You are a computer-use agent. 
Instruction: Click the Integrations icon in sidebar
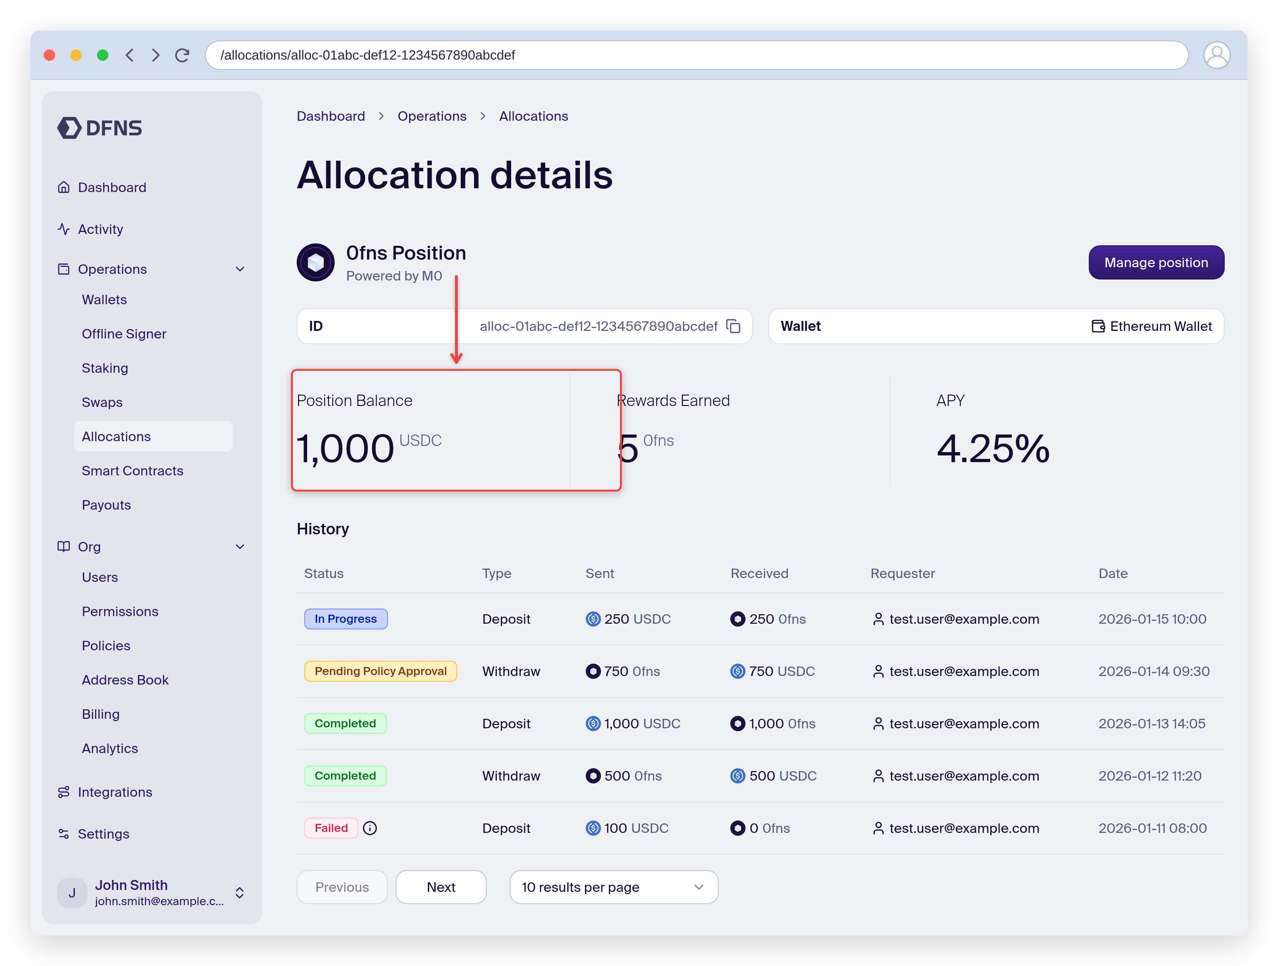coord(64,792)
